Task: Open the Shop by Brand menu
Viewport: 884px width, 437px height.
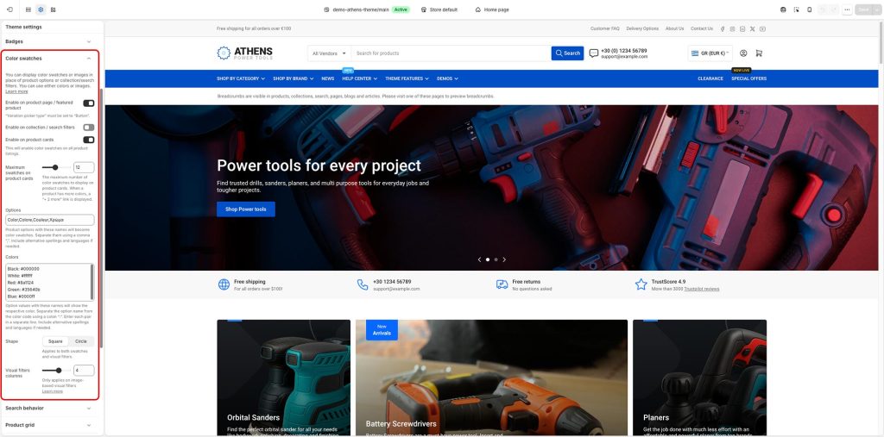Action: 294,78
